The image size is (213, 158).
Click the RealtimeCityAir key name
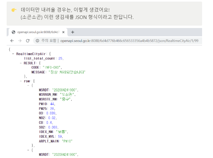[31, 54]
